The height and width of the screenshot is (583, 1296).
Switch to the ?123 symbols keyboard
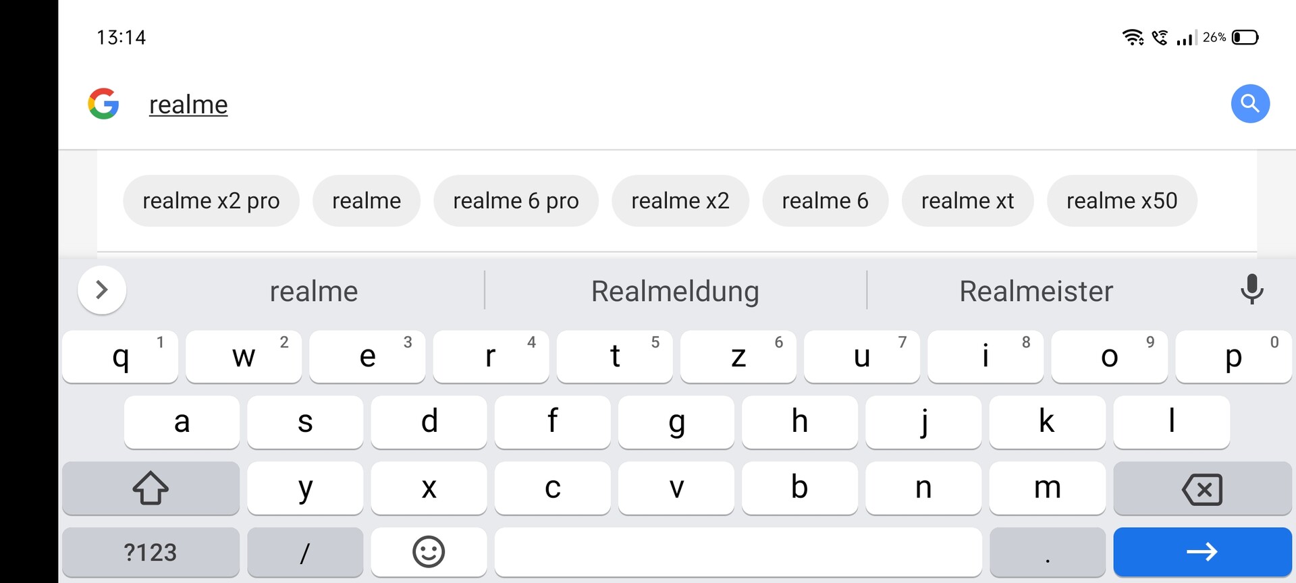click(151, 552)
